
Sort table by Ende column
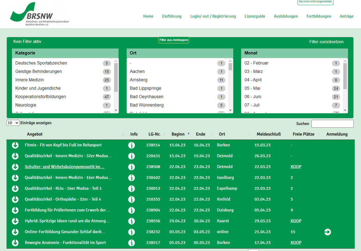(x=201, y=134)
